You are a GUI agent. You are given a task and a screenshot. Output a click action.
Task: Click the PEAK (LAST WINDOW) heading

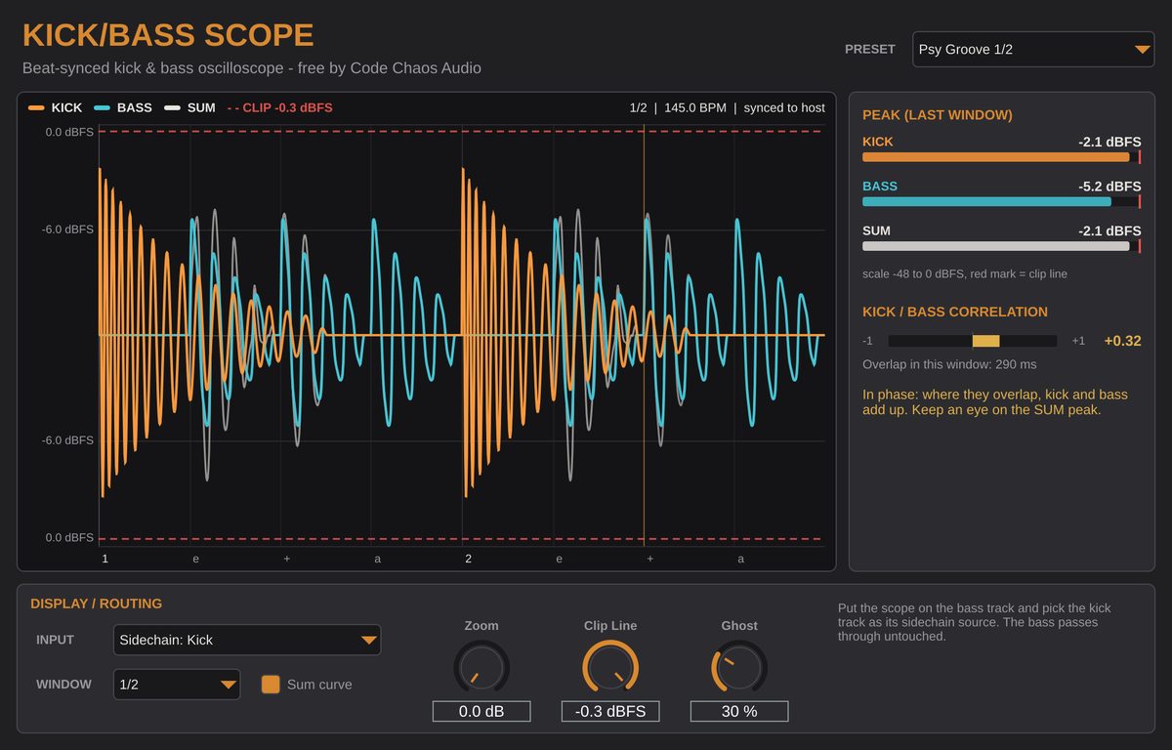click(x=938, y=115)
